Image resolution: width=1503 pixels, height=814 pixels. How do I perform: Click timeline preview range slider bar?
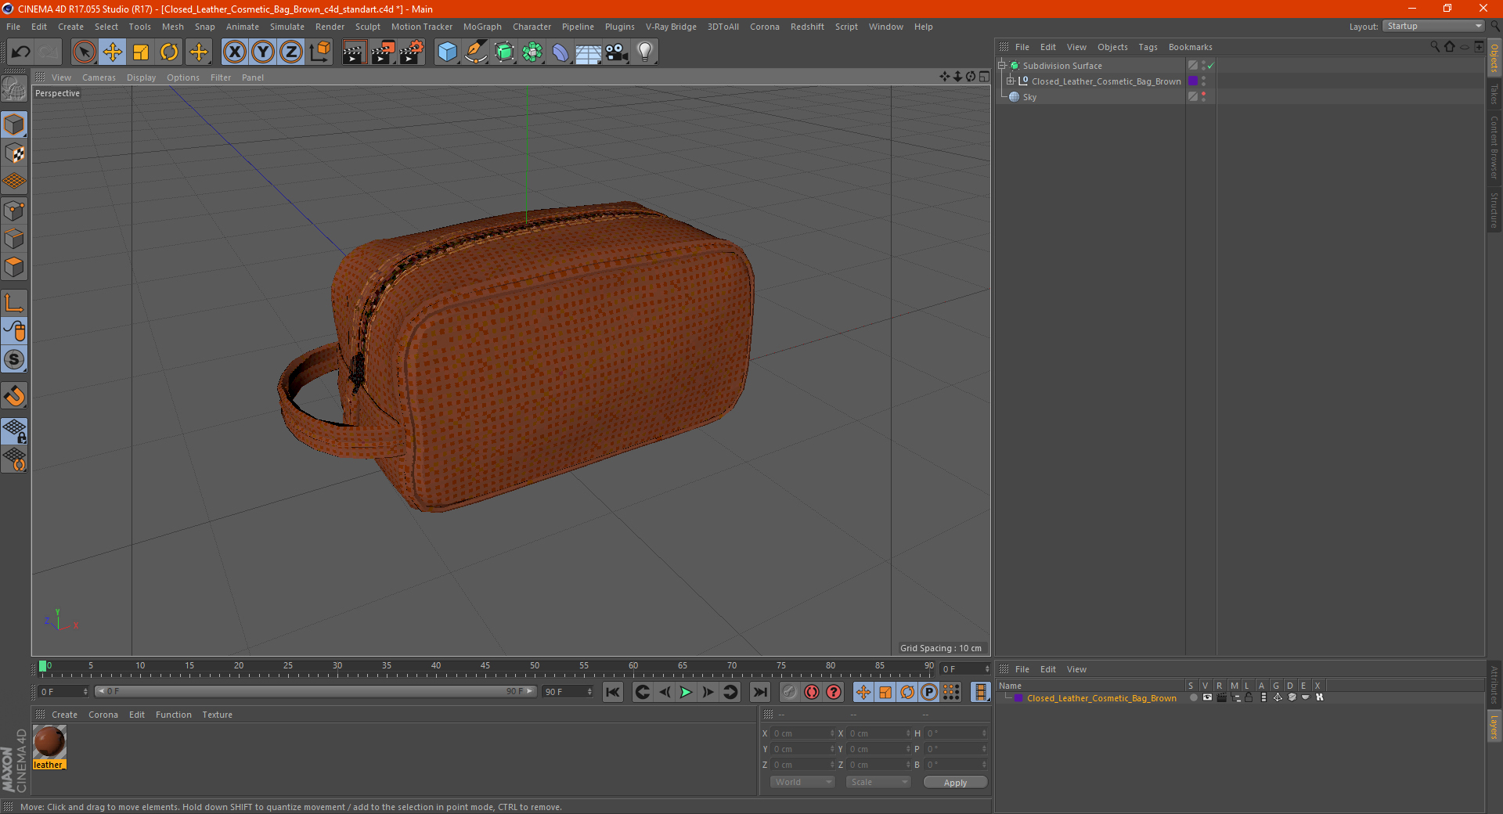pos(315,691)
